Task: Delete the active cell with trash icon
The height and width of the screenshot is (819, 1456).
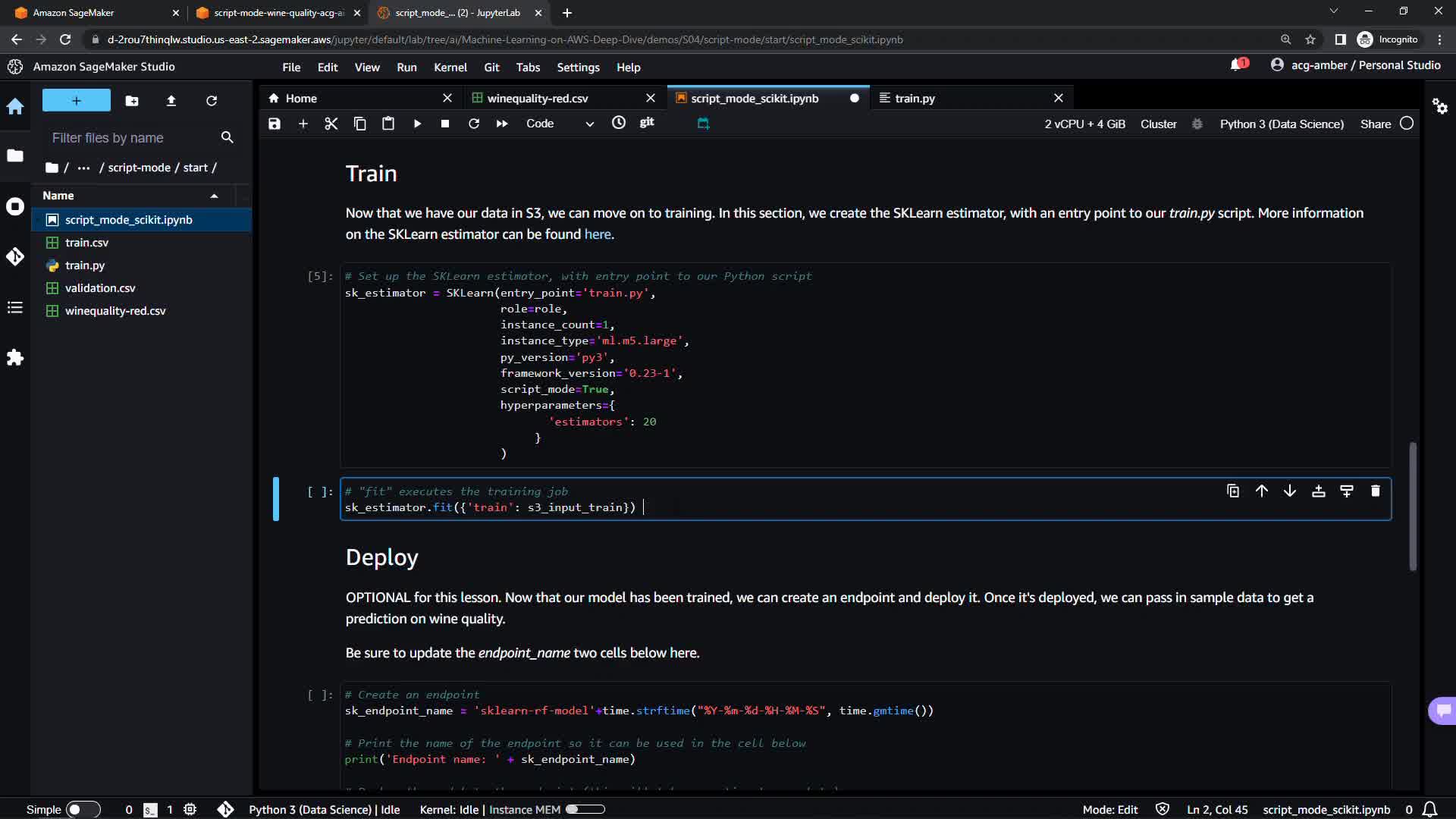Action: click(x=1375, y=491)
